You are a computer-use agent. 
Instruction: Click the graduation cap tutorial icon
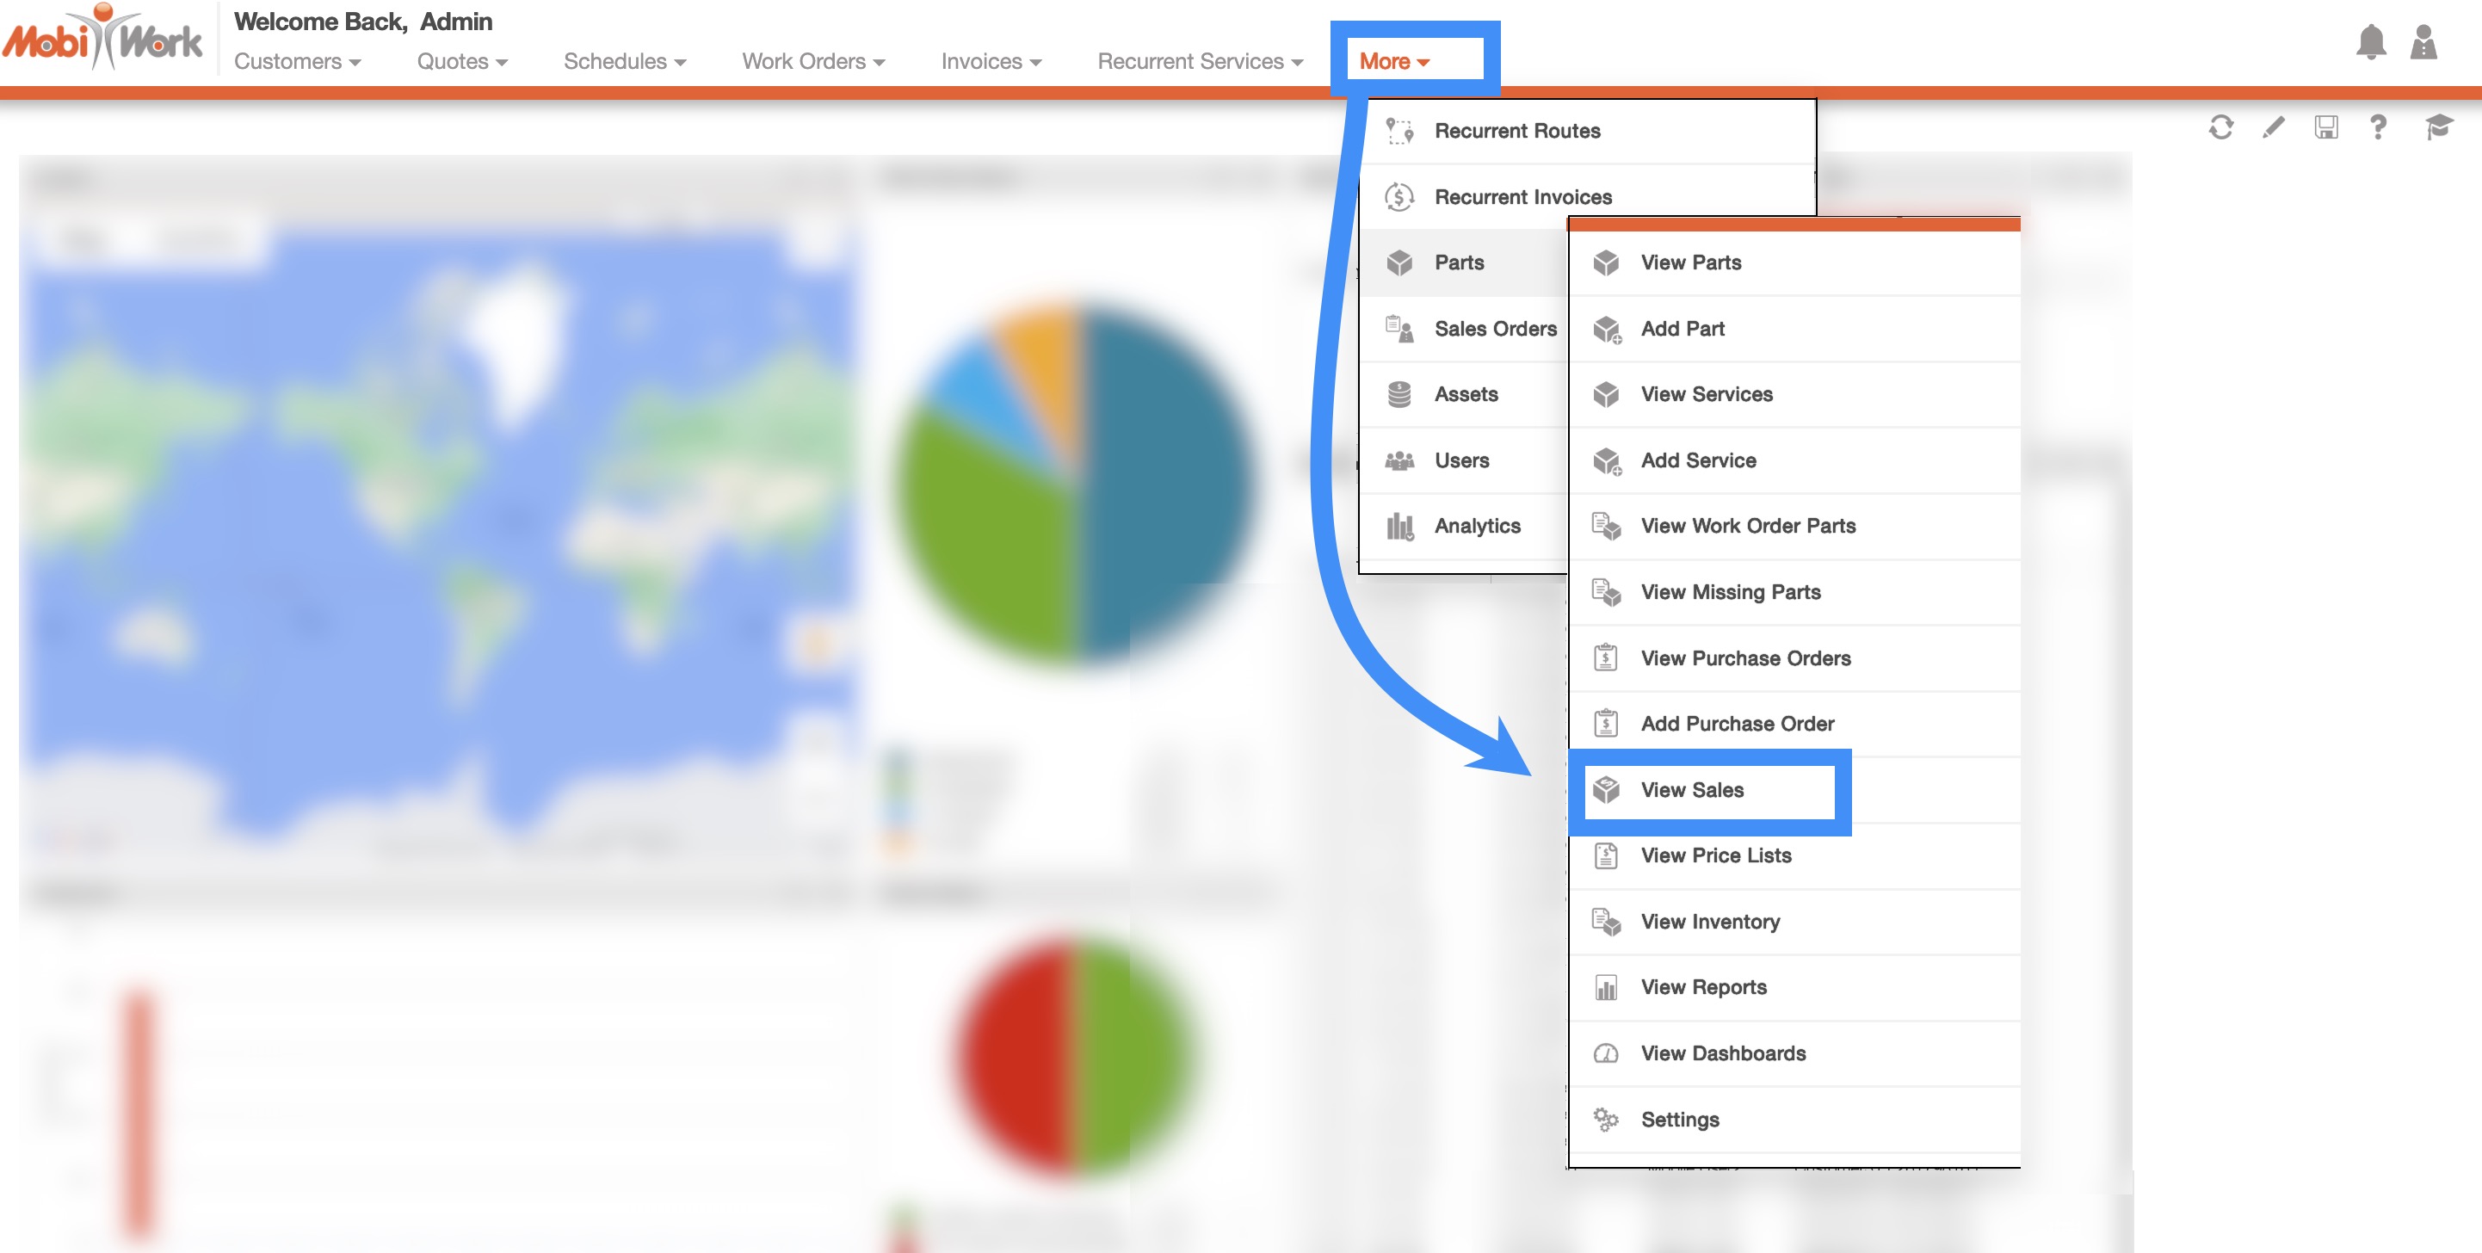pyautogui.click(x=2437, y=127)
